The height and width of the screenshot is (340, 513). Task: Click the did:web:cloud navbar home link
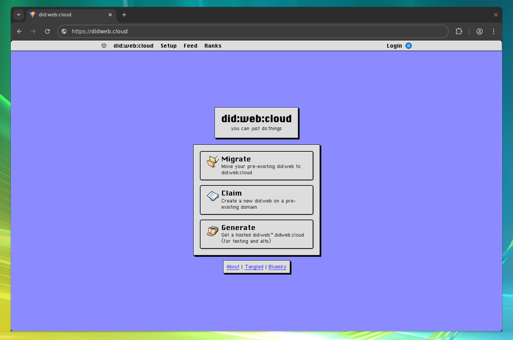click(x=133, y=46)
